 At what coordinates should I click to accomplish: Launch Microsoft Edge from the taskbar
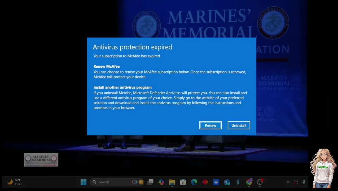[194, 182]
